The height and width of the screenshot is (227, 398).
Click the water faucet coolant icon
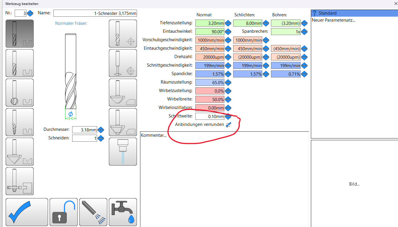point(123,212)
